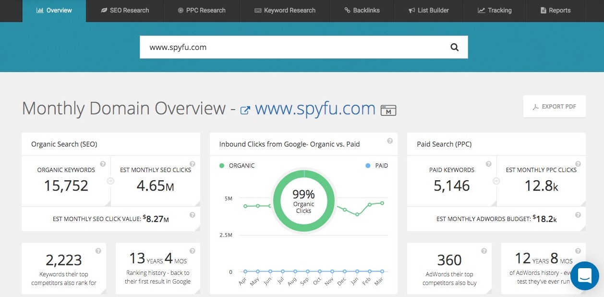Open help for Paid Keywords

[488, 164]
